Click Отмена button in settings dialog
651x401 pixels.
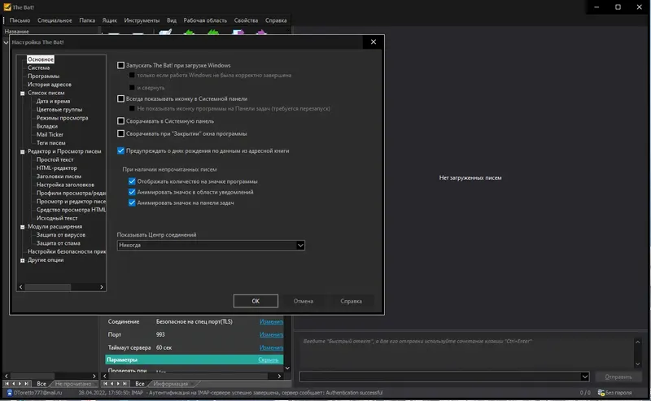point(304,301)
